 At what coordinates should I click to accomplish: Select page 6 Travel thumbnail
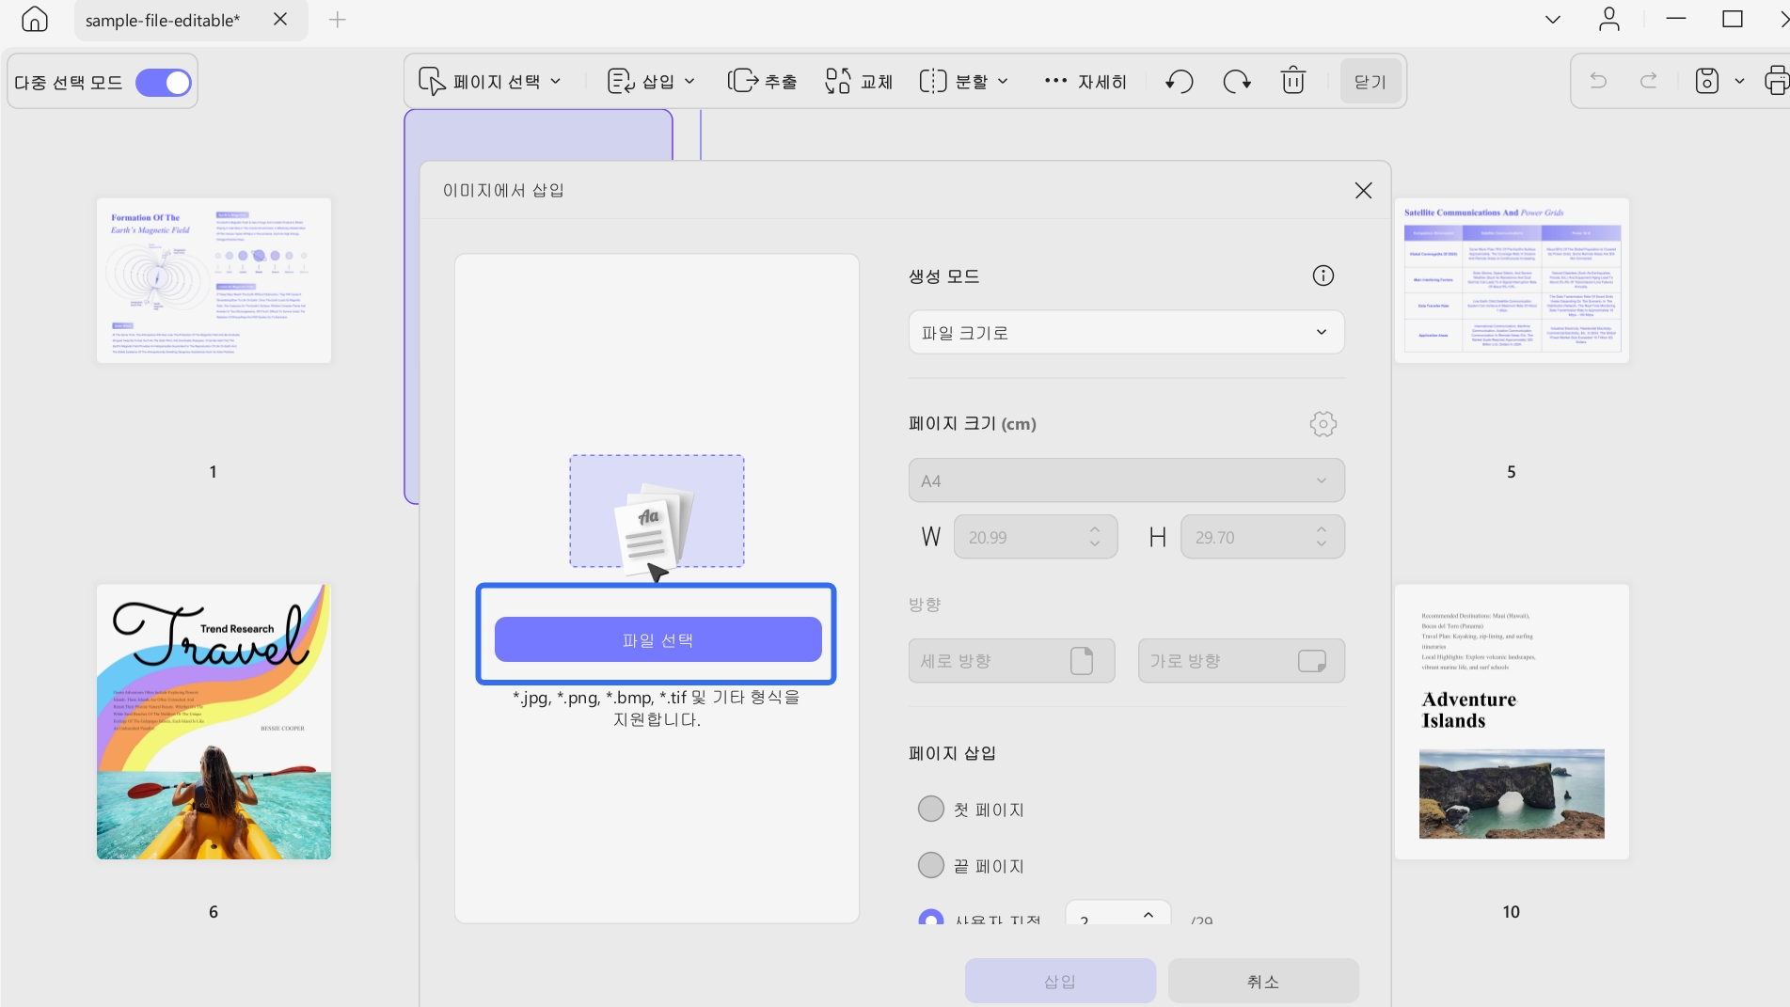coord(214,722)
